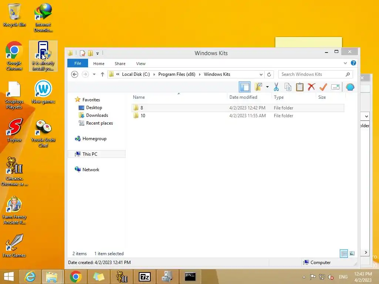
Task: Open 7-Zip from the taskbar
Action: point(145,277)
